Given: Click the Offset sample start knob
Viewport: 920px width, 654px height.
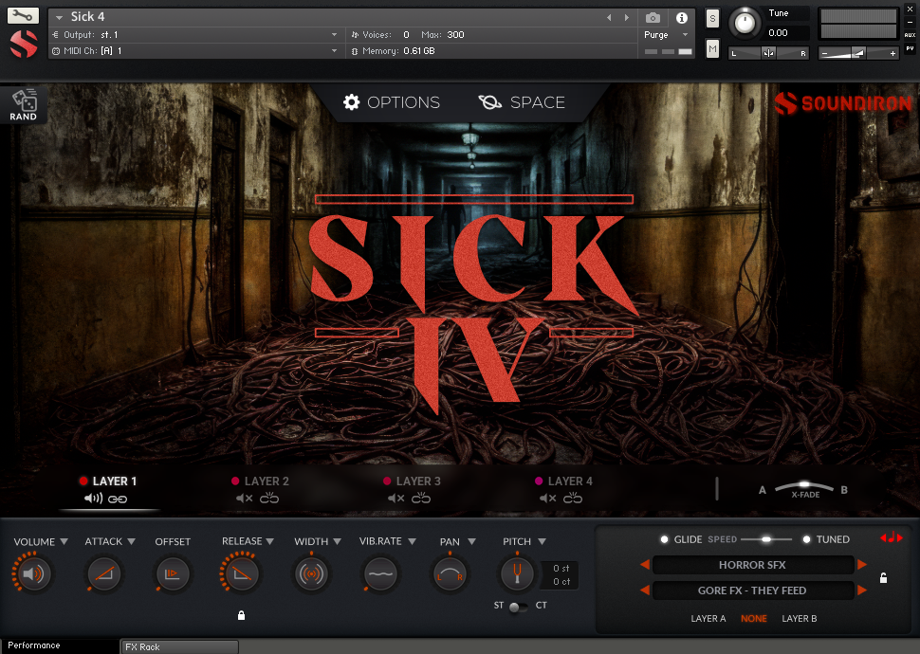Looking at the screenshot, I should tap(172, 573).
